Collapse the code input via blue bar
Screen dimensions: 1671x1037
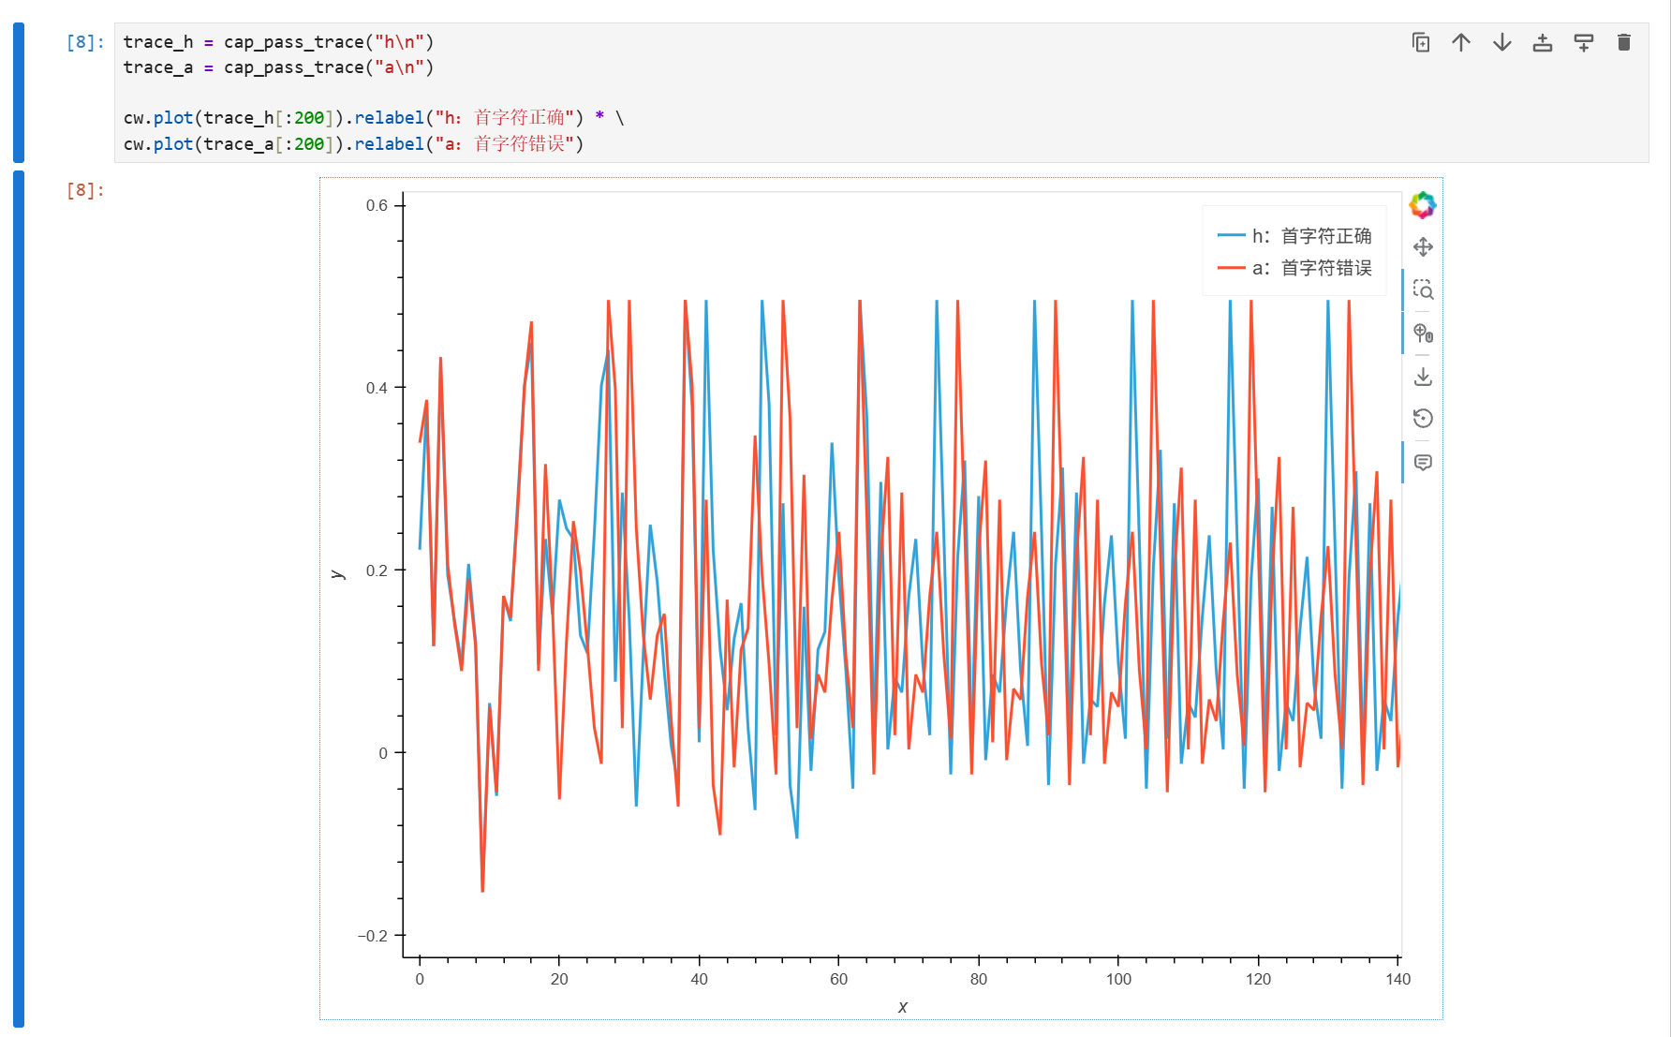coord(19,93)
